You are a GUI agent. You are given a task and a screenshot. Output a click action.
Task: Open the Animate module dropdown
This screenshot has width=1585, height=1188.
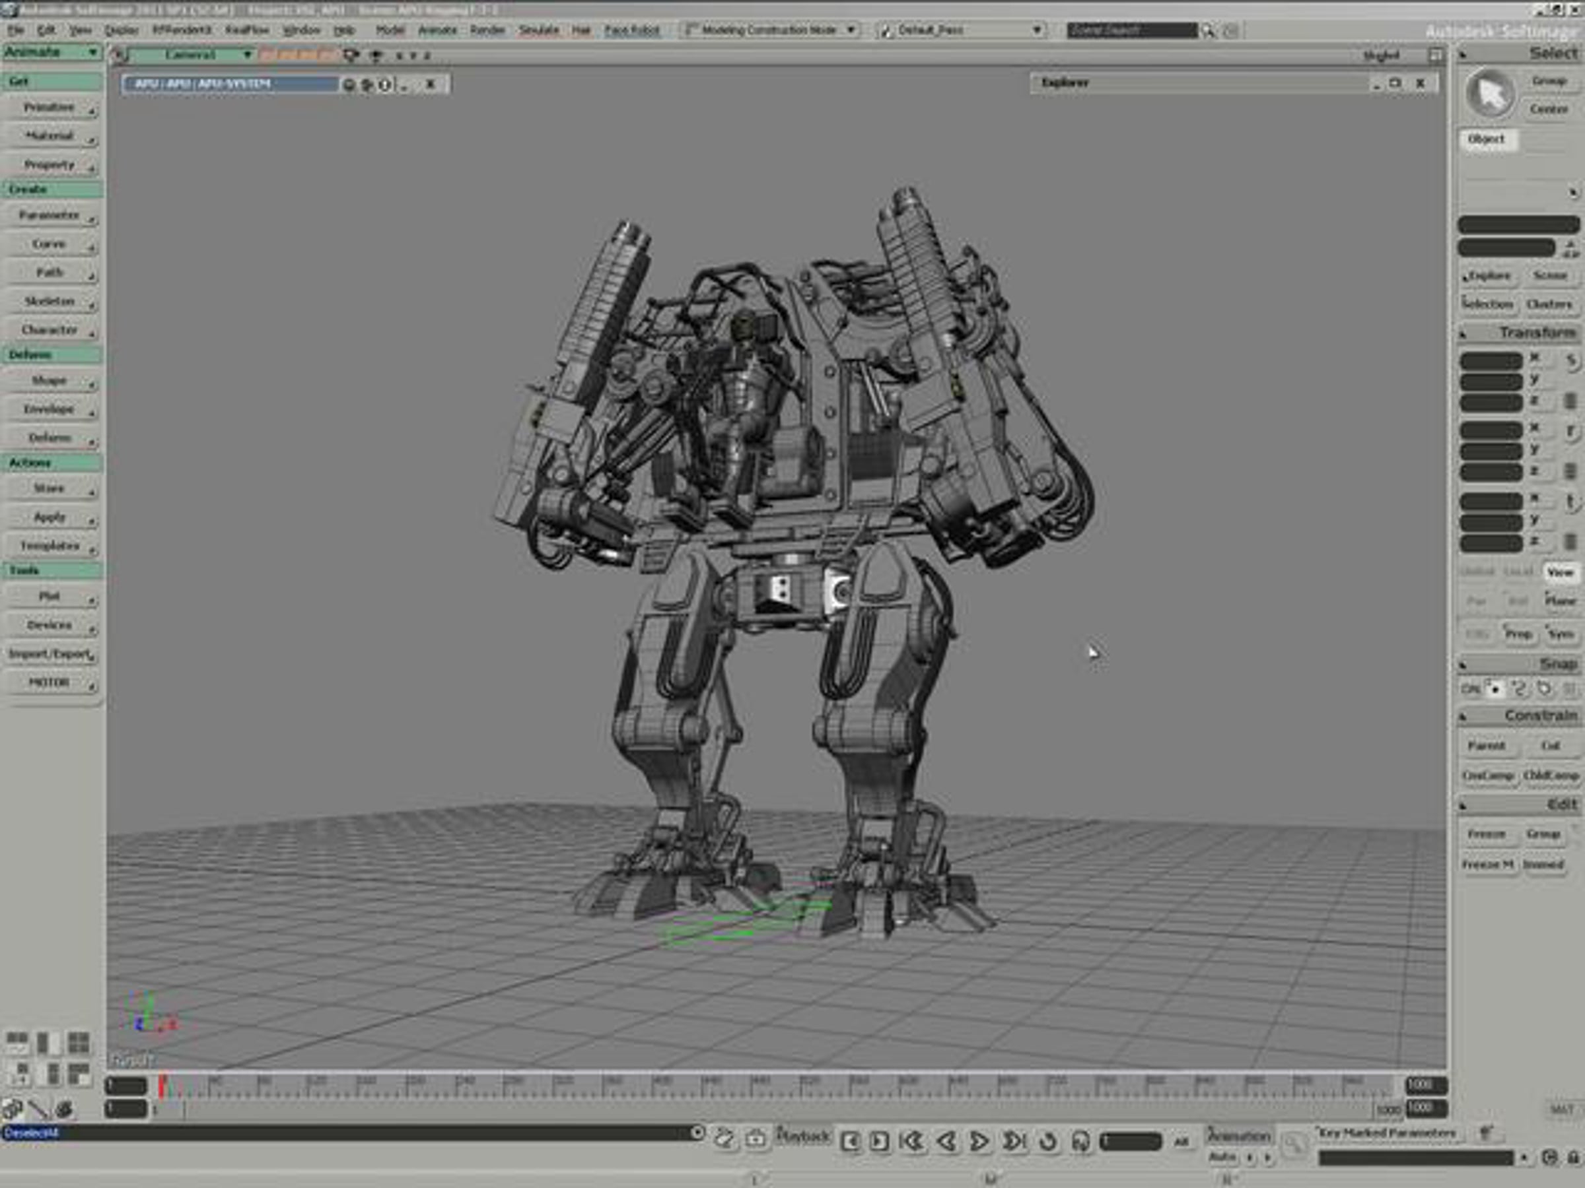52,52
